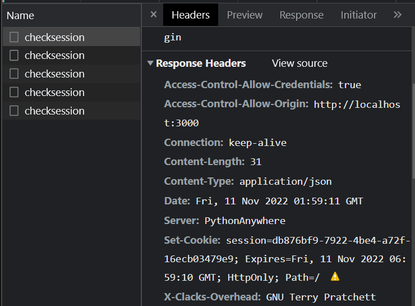Click the application/json Content-Type value
The image size is (415, 306).
[x=285, y=181]
